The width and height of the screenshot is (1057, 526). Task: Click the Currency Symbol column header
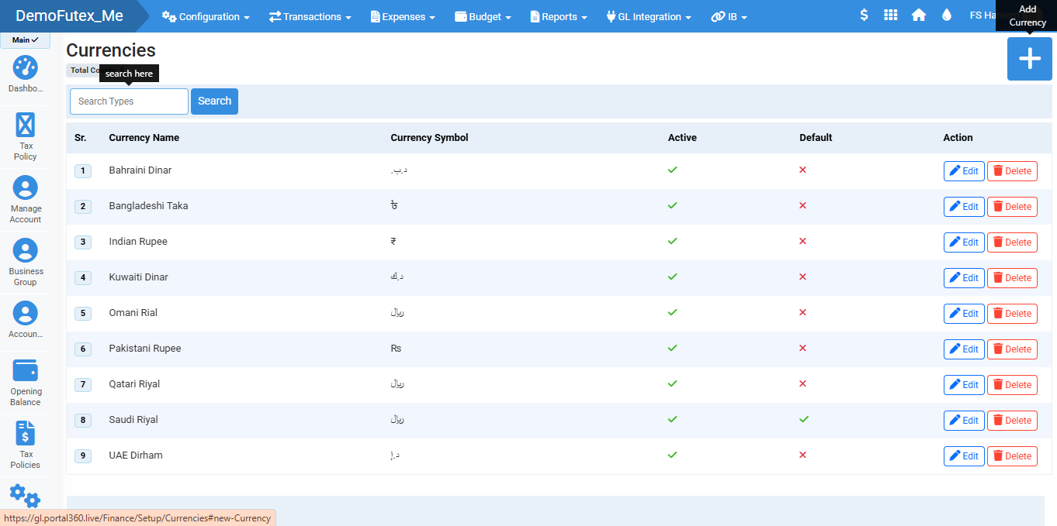coord(429,138)
